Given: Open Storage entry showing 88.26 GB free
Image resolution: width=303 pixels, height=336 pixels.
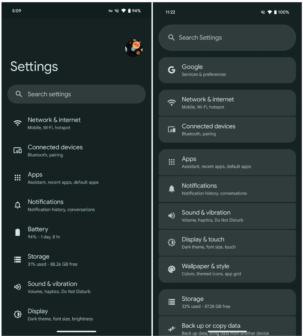Looking at the screenshot, I should click(x=77, y=260).
